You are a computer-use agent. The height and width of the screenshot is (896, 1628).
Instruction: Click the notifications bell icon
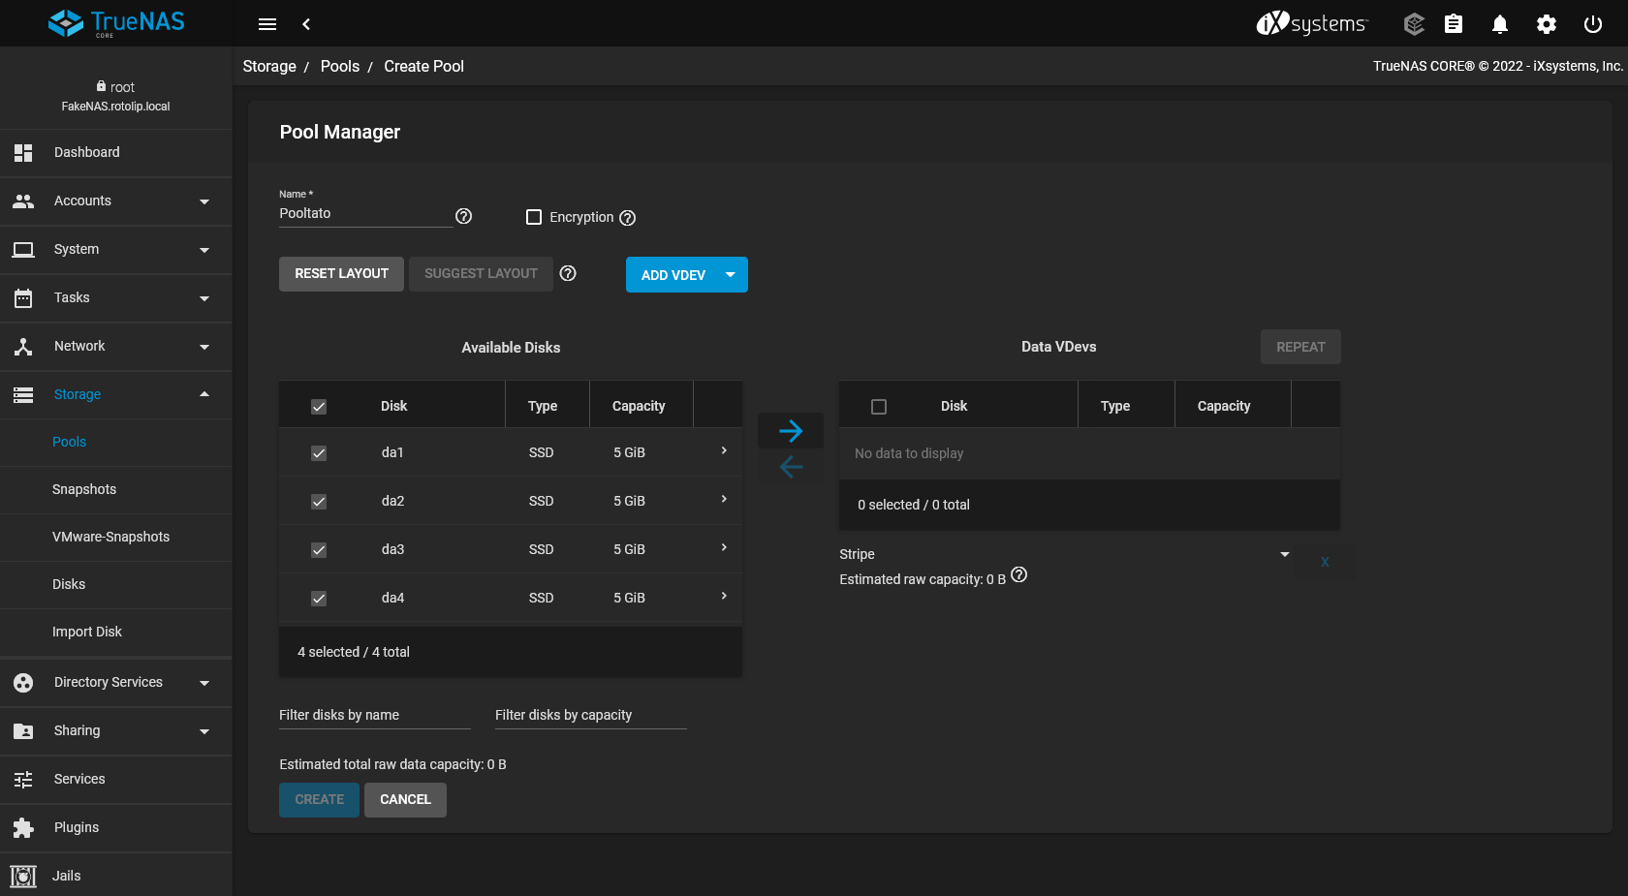pos(1499,24)
